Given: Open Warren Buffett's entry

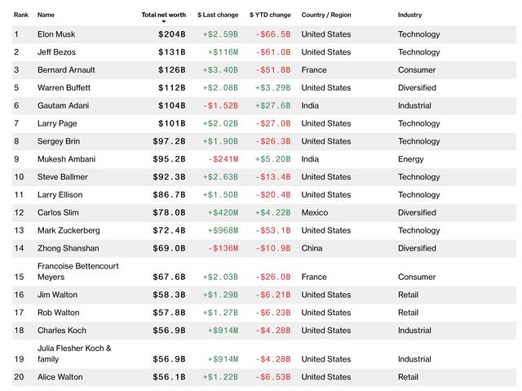Looking at the screenshot, I should click(64, 88).
